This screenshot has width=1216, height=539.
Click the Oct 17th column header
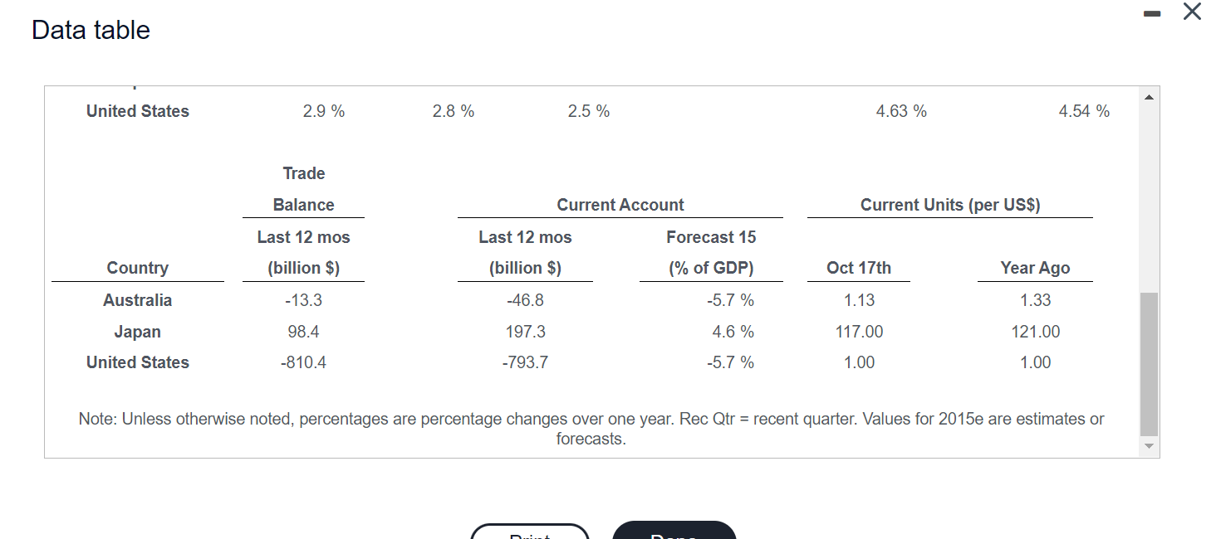click(859, 267)
